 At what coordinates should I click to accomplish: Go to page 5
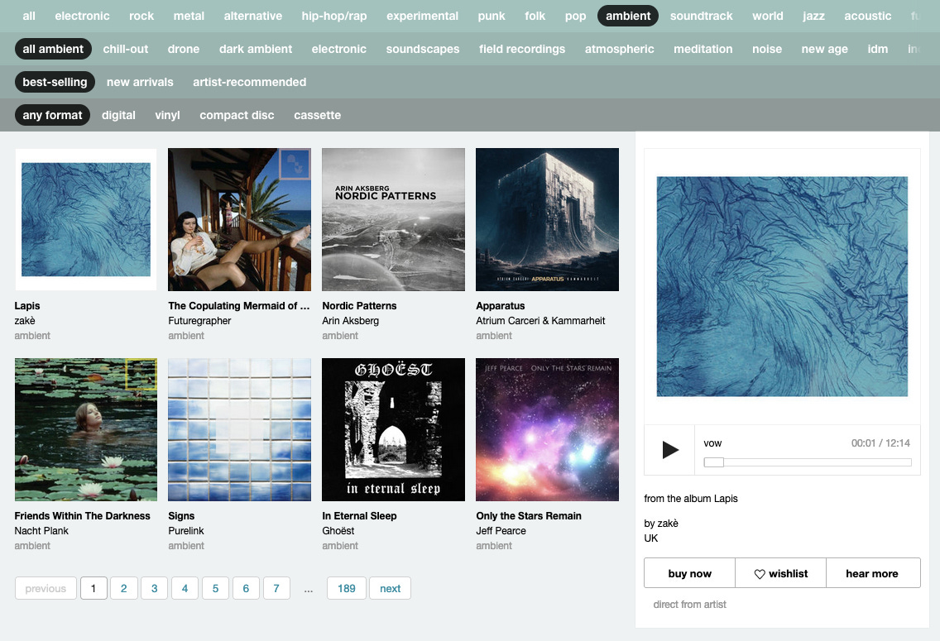[215, 588]
